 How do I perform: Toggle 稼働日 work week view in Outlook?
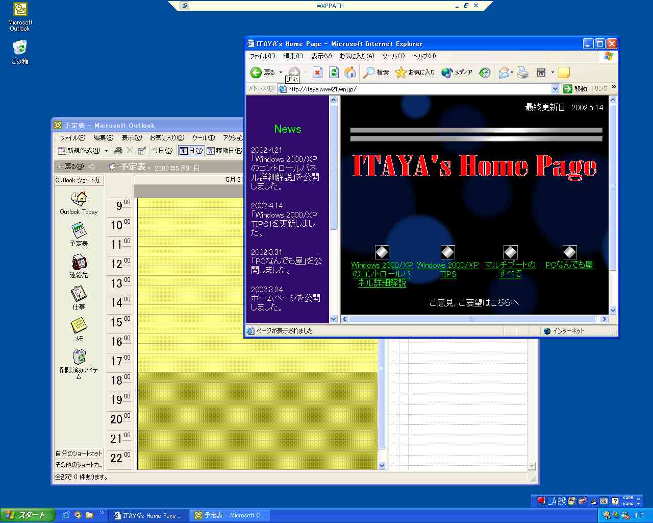pyautogui.click(x=224, y=151)
